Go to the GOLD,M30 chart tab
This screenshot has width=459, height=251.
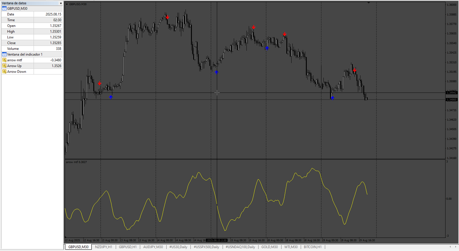[x=270, y=247]
